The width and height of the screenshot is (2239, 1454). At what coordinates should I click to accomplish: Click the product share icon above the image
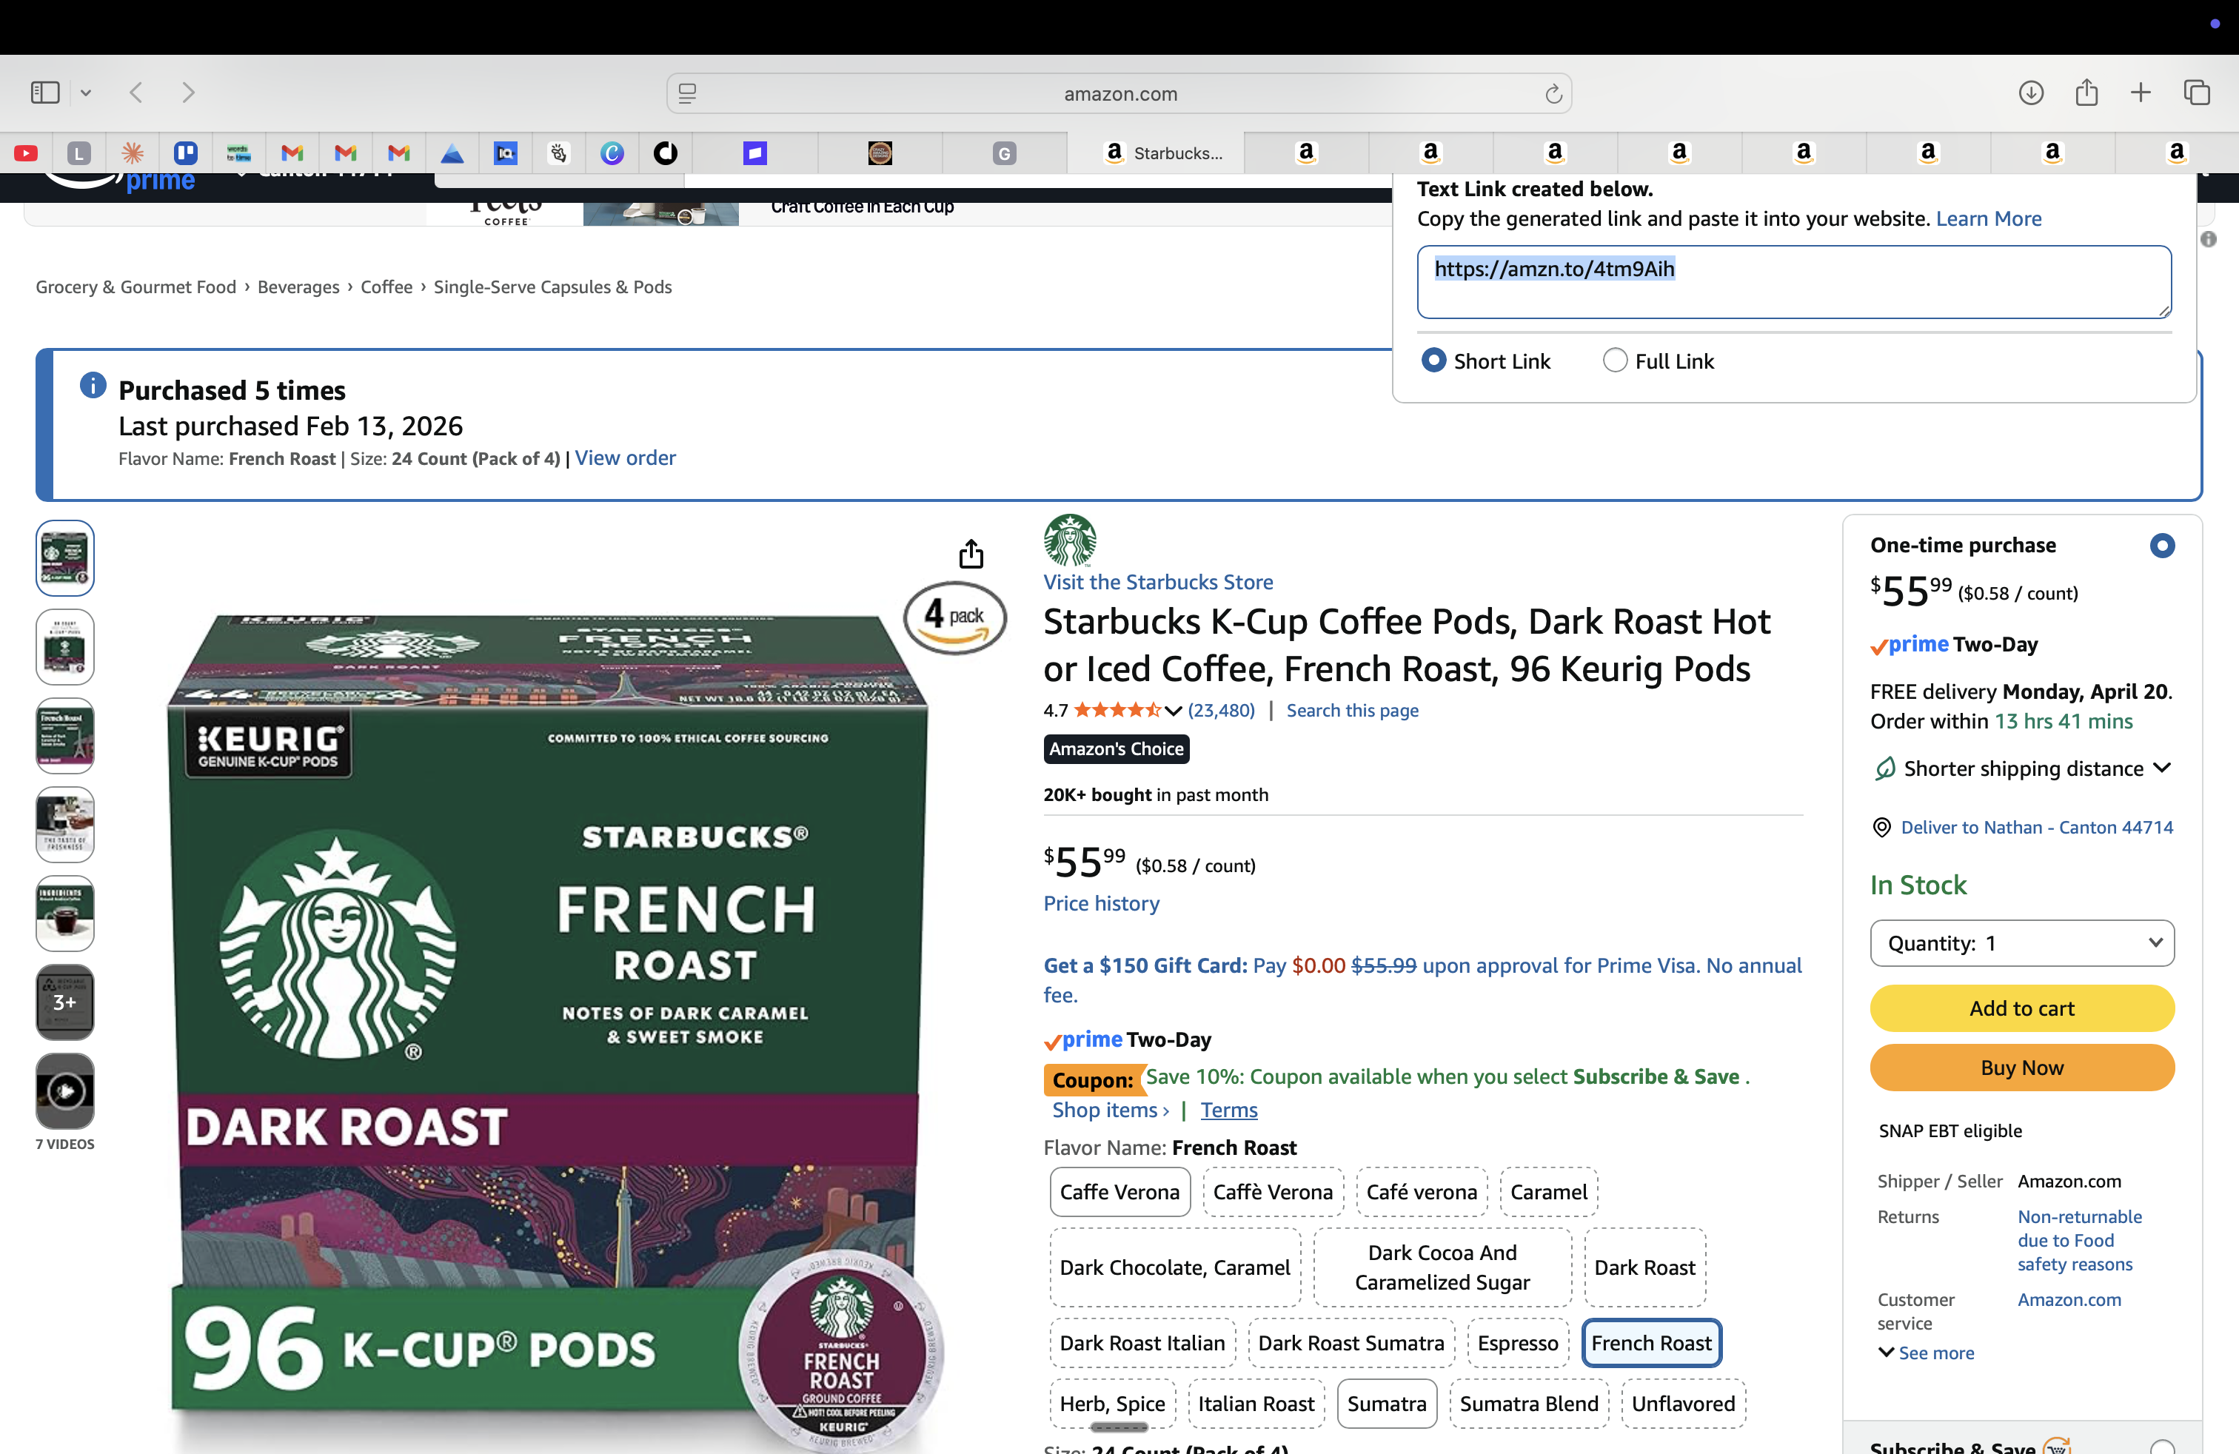tap(971, 554)
